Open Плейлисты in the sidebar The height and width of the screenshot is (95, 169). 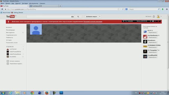[10, 37]
